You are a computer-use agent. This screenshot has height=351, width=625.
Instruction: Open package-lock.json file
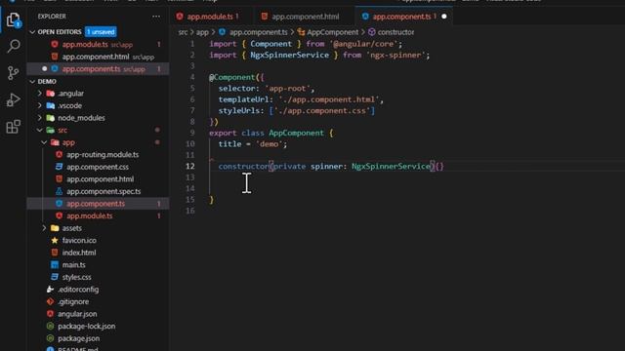[87, 327]
